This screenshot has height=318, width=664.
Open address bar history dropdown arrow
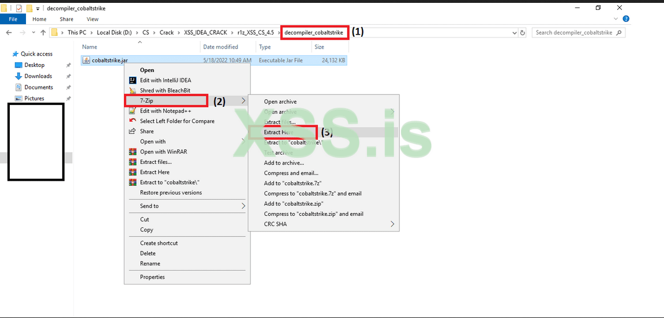515,32
